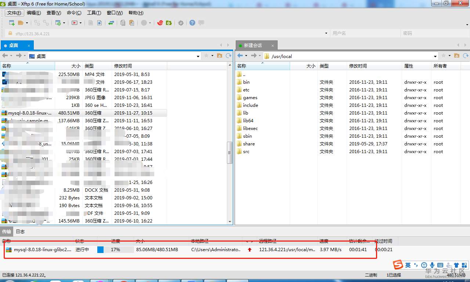This screenshot has height=282, width=470.
Task: Open the session properties dropdown arrow
Action: click(64, 23)
